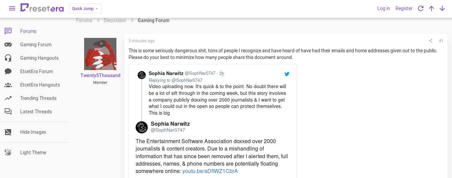Click the small Sophia Narwitz avatar in reply
The width and height of the screenshot is (452, 178).
pyautogui.click(x=142, y=75)
